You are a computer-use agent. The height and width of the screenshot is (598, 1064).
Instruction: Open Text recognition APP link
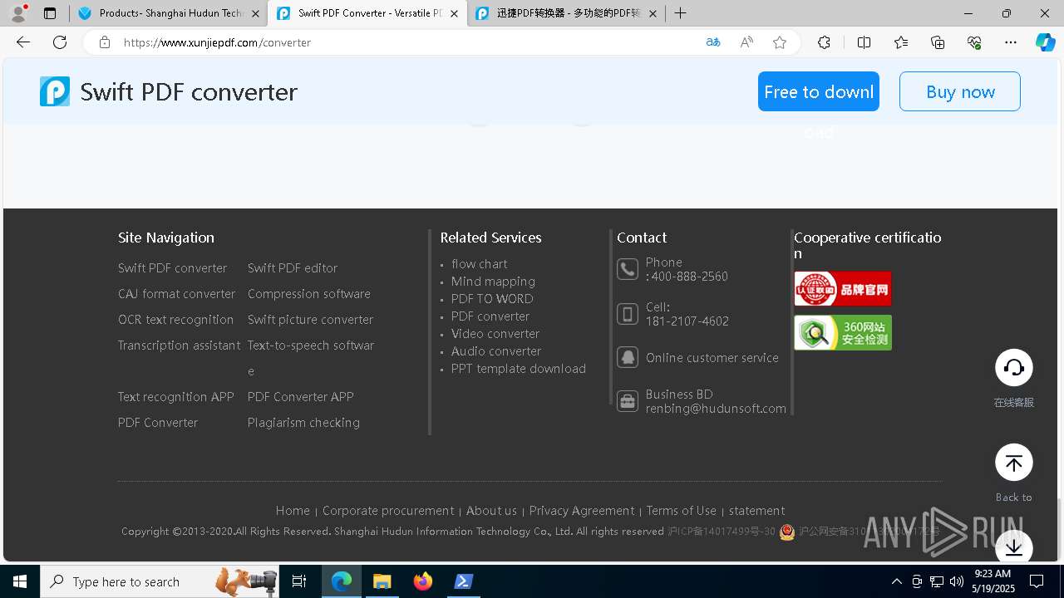[x=176, y=397]
